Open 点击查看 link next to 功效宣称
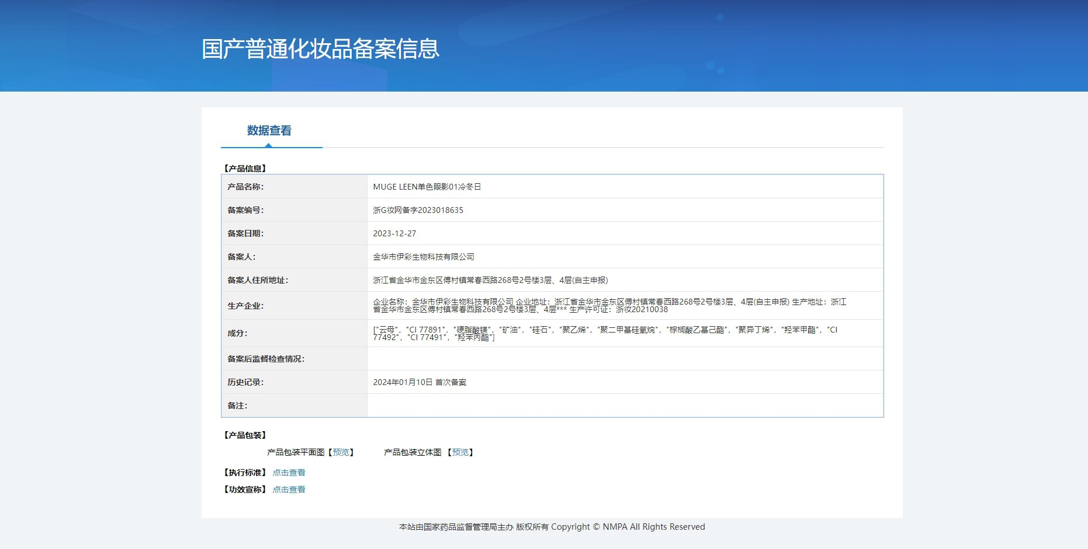 289,489
